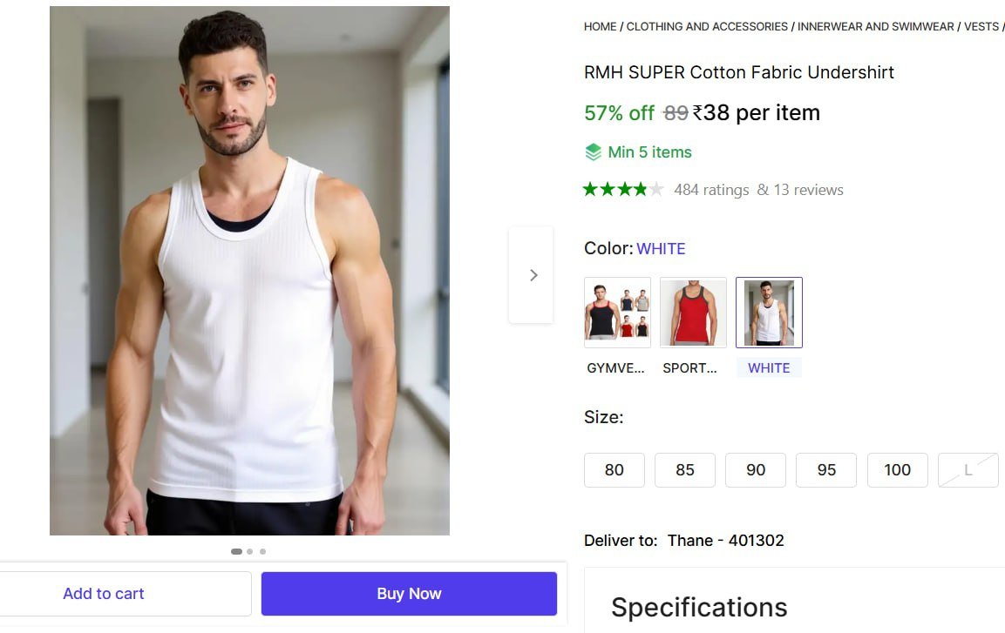Add the undershirt to cart
This screenshot has height=633, width=1005.
point(103,593)
